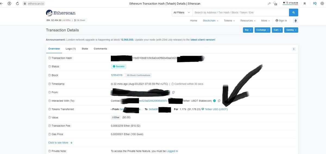Click the Success status badge

click(x=118, y=66)
